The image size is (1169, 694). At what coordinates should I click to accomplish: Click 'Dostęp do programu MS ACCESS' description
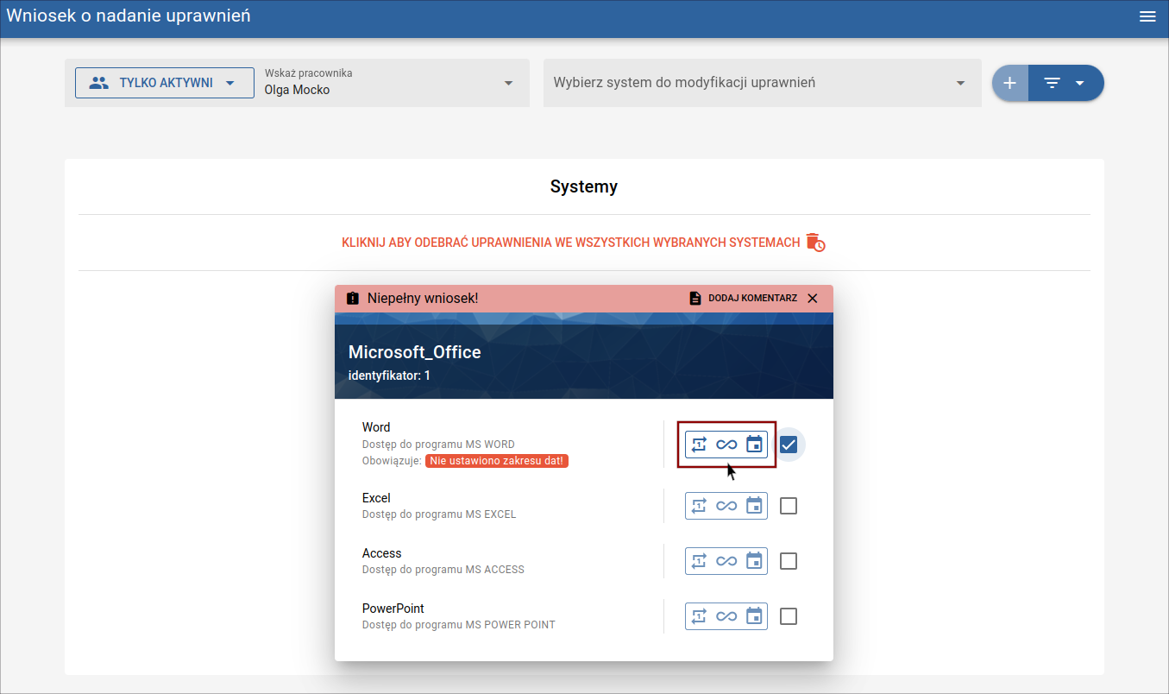click(x=443, y=570)
